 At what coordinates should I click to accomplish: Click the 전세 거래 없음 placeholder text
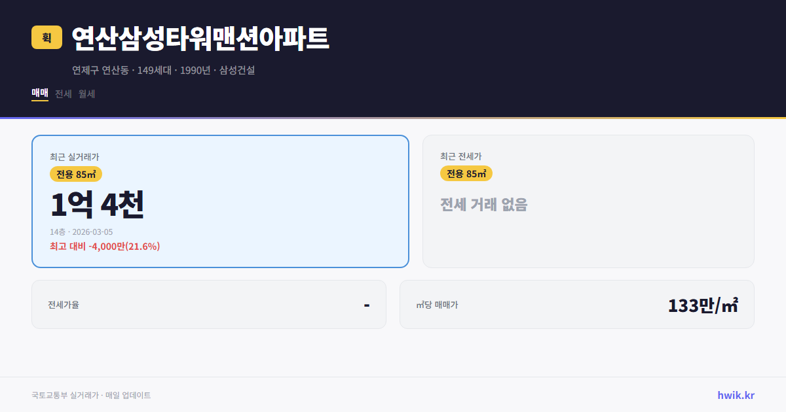click(x=484, y=205)
